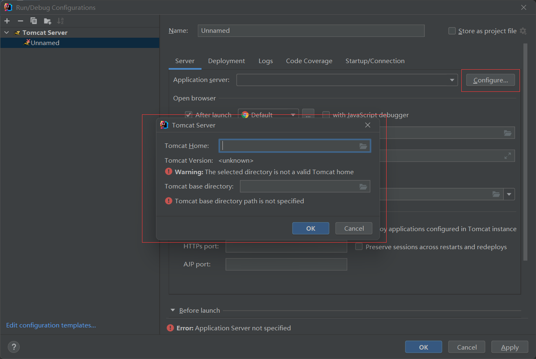Collapse the Tomcat Server tree node
The width and height of the screenshot is (536, 359).
(7, 32)
